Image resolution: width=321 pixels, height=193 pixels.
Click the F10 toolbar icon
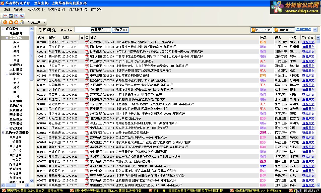coord(22,16)
